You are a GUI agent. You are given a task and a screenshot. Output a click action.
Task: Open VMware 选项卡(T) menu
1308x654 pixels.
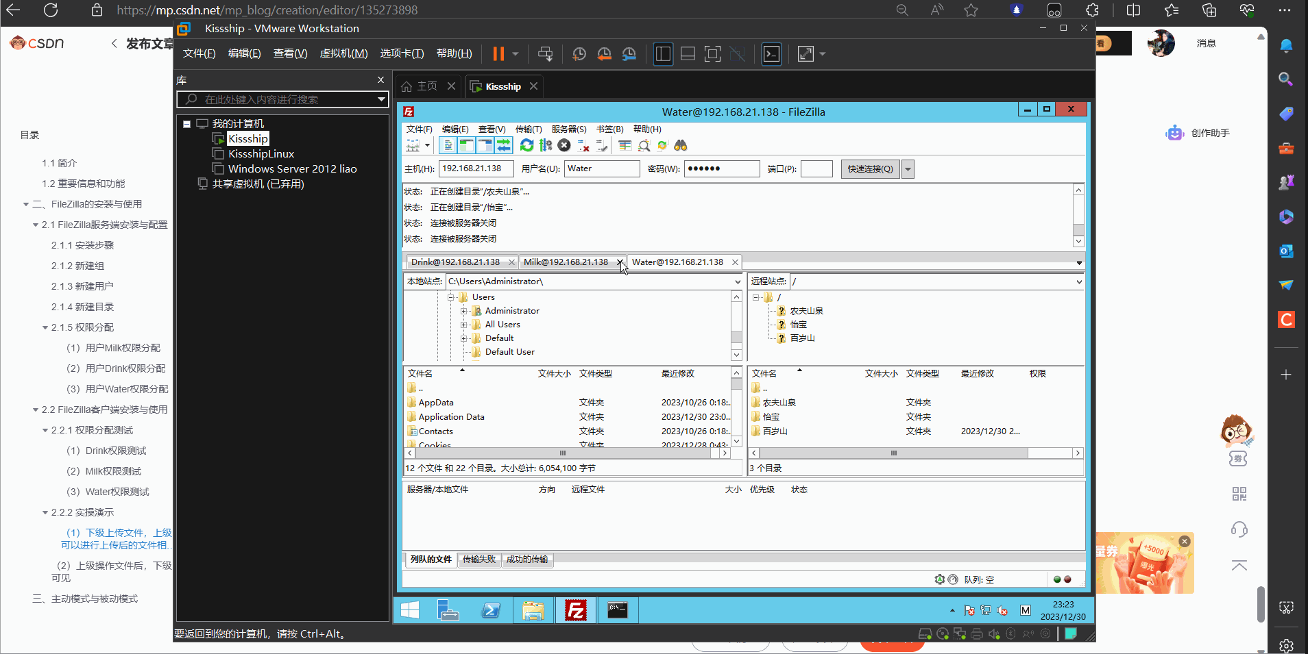[x=402, y=53]
